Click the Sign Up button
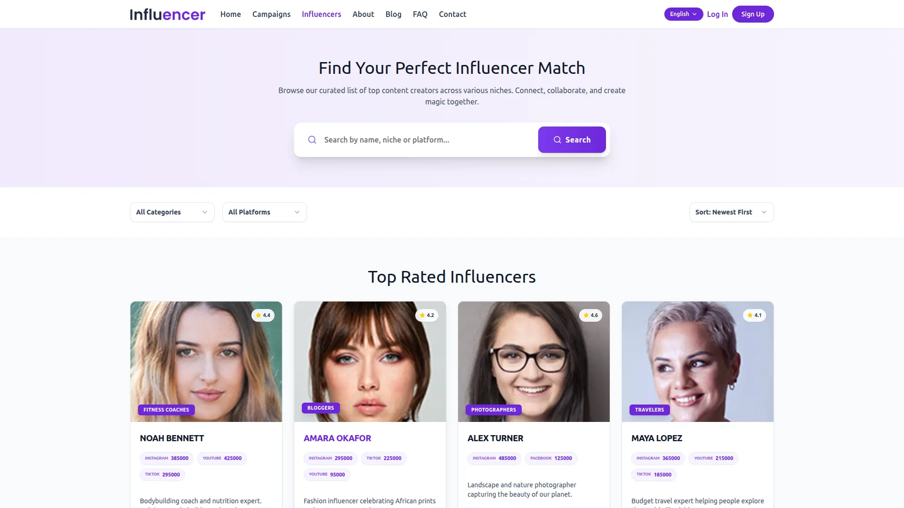 [x=752, y=14]
